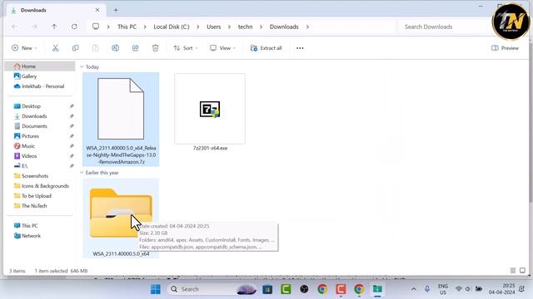Click This PC in the address bar
Image resolution: width=533 pixels, height=299 pixels.
click(x=127, y=27)
